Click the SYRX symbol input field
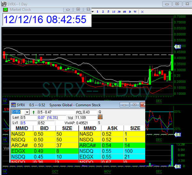192x175 pixels. click(x=17, y=112)
